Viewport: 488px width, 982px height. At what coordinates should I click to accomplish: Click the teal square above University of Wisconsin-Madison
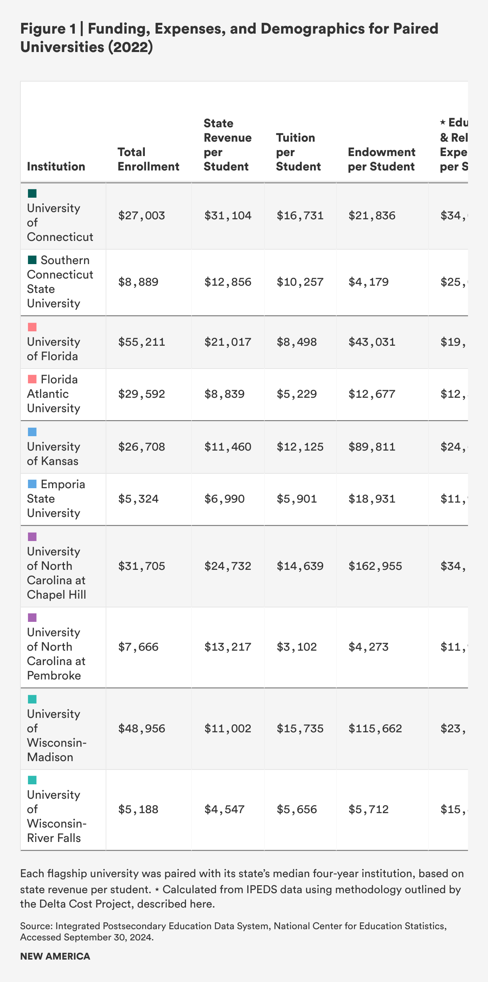coord(32,699)
